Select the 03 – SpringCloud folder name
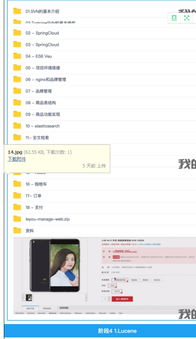196x339 pixels. click(x=42, y=45)
